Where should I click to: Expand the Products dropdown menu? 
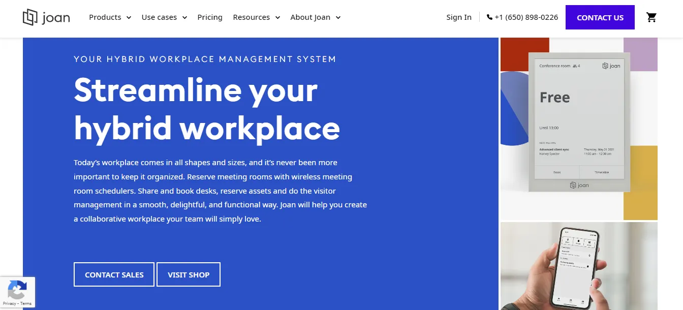(x=110, y=17)
